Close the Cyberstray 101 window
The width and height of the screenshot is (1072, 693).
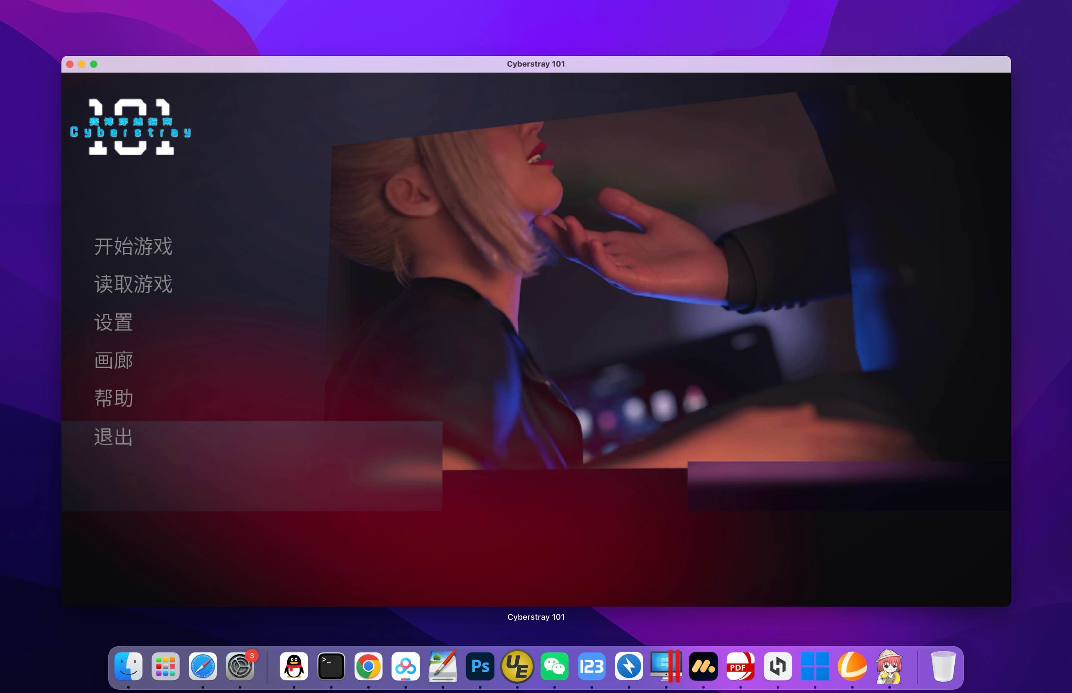pyautogui.click(x=70, y=64)
